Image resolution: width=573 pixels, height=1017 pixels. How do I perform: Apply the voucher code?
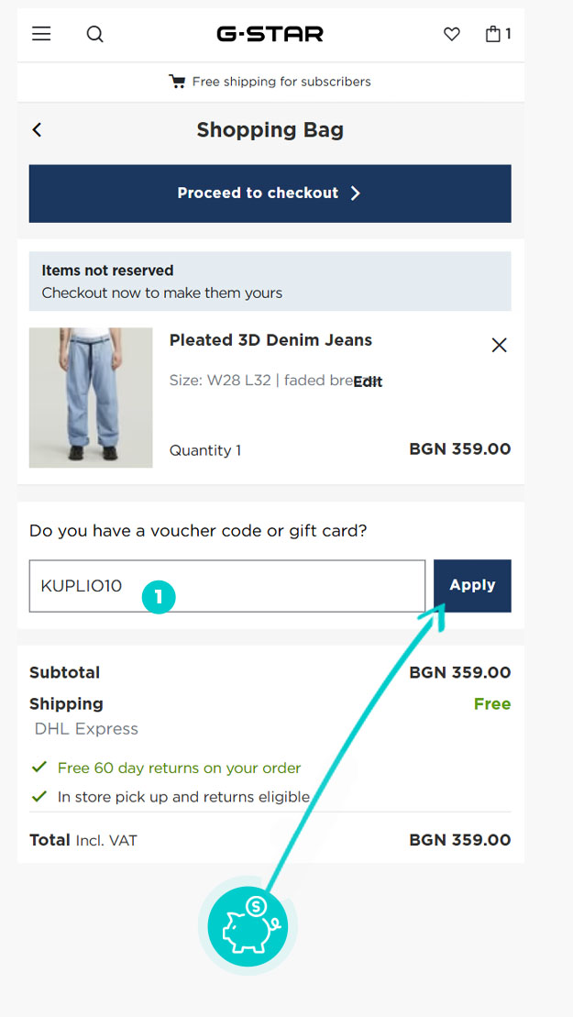[x=472, y=585]
